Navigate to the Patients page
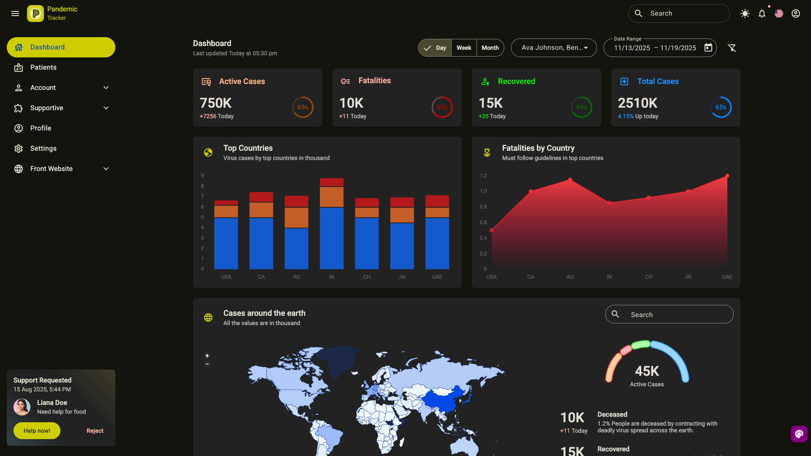This screenshot has height=456, width=811. 43,67
